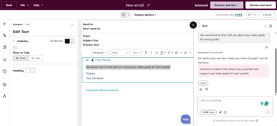Click the A/B test button

(x=267, y=15)
